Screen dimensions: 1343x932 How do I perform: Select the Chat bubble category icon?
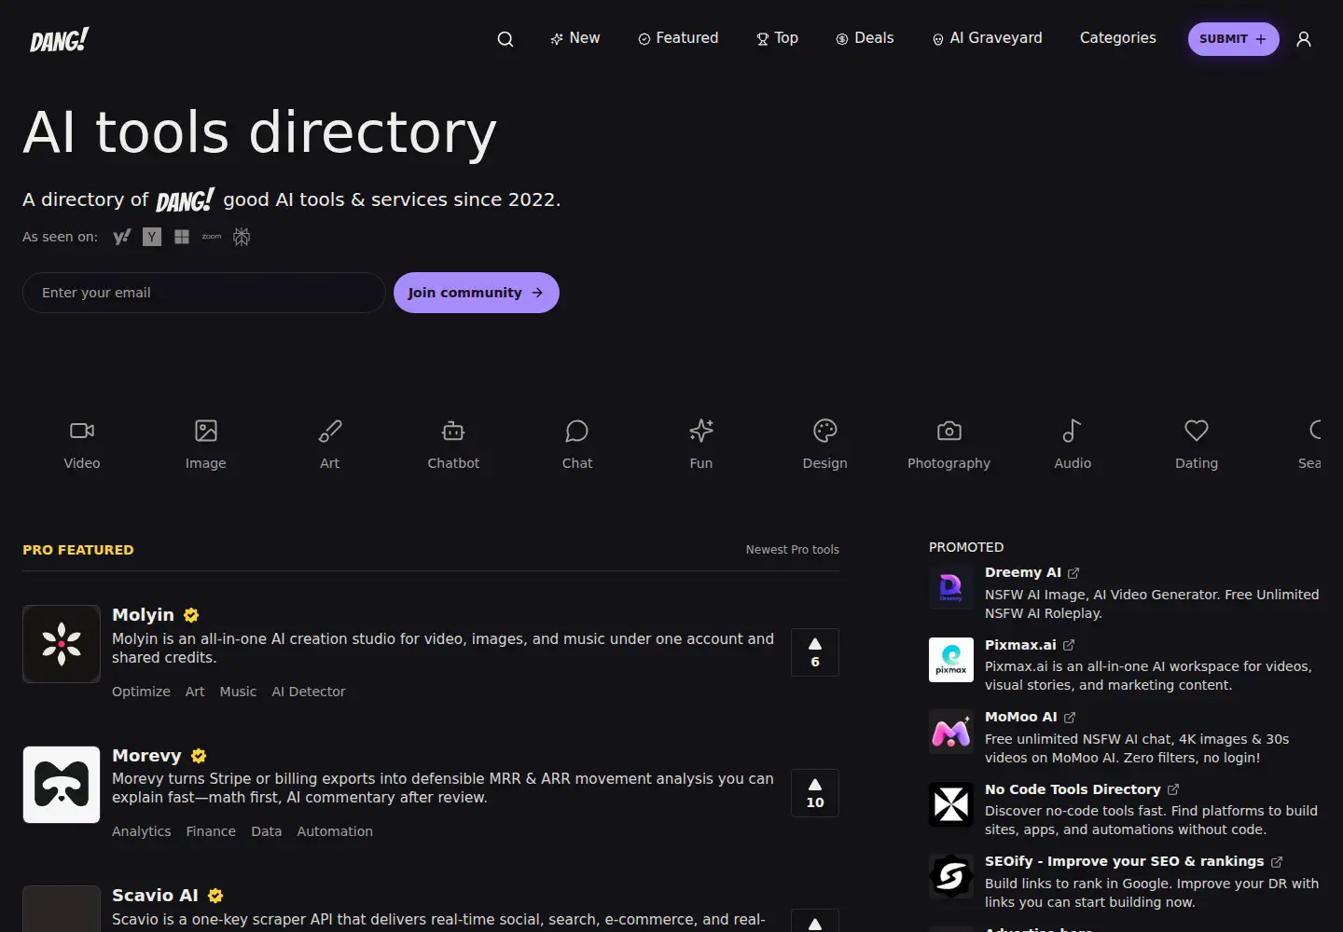577,431
